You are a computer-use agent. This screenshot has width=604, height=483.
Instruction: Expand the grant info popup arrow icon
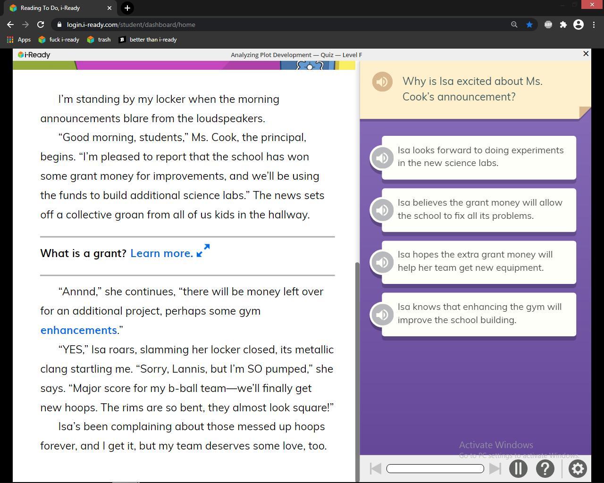(203, 250)
